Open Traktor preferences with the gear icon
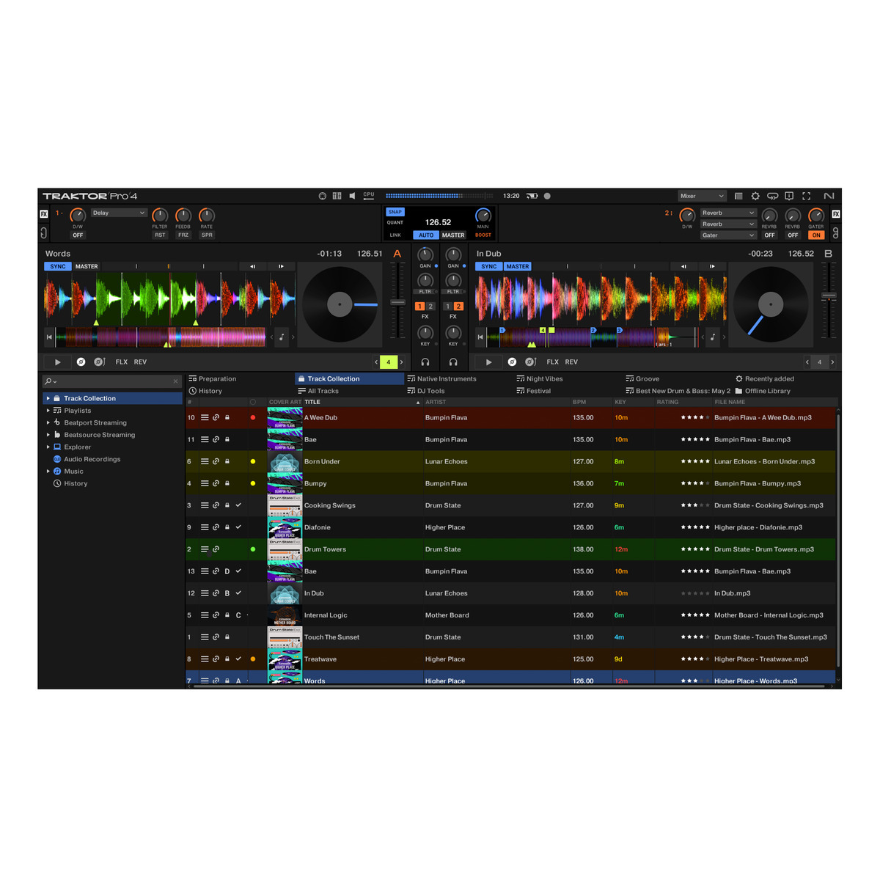Viewport: 880px width, 880px height. (755, 196)
